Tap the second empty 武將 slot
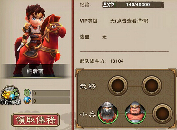The width and height of the screenshot is (177, 130). click(x=152, y=86)
